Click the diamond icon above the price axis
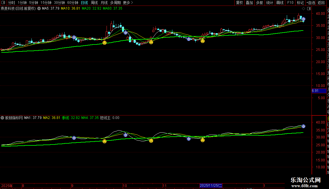 coord(303,9)
